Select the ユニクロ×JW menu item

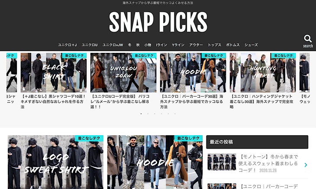pos(113,45)
